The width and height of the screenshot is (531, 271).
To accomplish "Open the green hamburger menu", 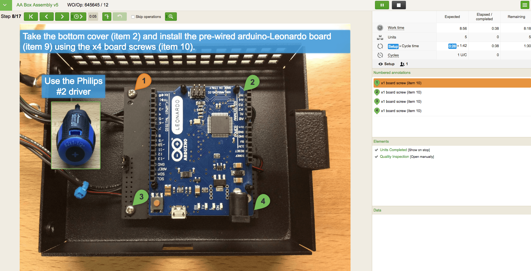I will pyautogui.click(x=525, y=5).
